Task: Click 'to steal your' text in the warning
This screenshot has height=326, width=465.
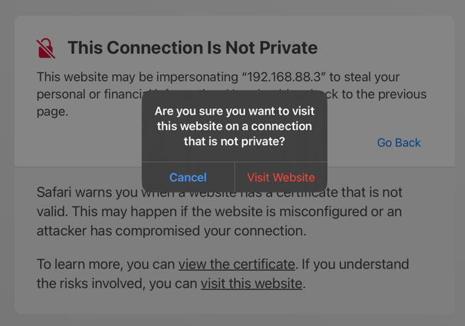Action: coord(364,77)
